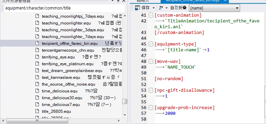Click the file icon of tecipient_ofthe_faveo_kiri.equ
Image resolution: width=266 pixels, height=124 pixels.
point(37,43)
